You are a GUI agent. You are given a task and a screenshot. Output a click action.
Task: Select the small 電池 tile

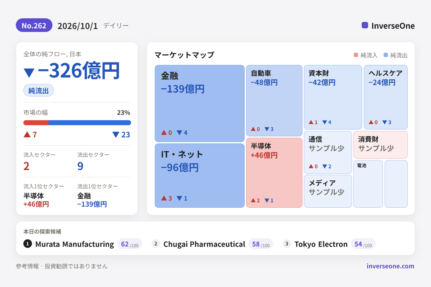pyautogui.click(x=368, y=184)
